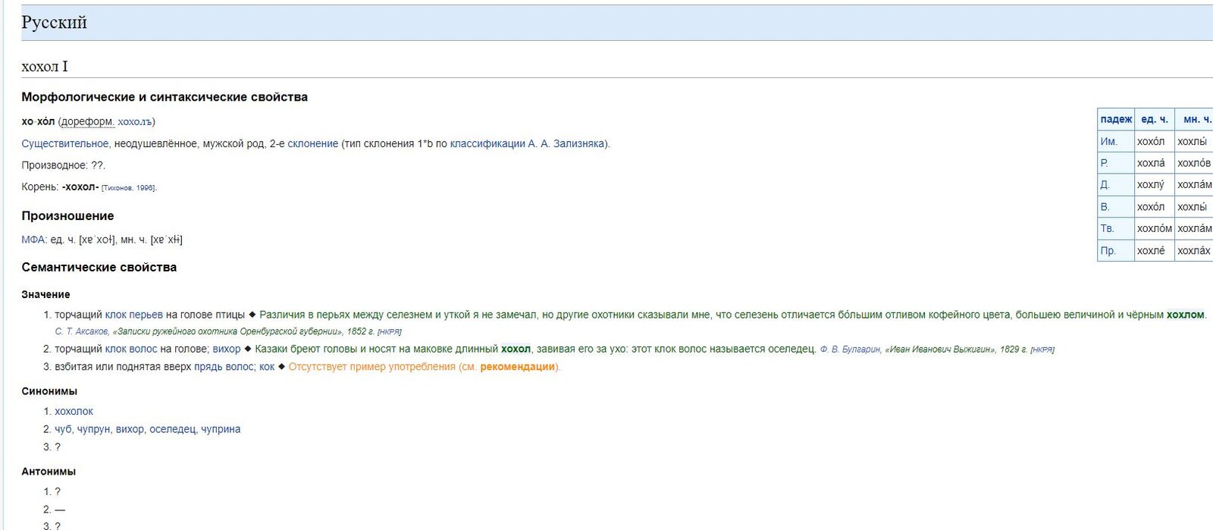Open the orange 'рекомендации' link
Screen dimensions: 1213x530
click(517, 367)
